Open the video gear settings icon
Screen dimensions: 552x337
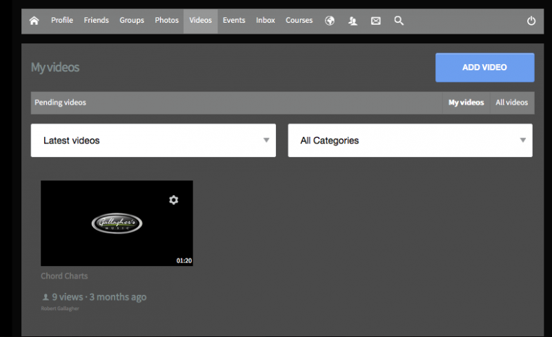coord(174,200)
